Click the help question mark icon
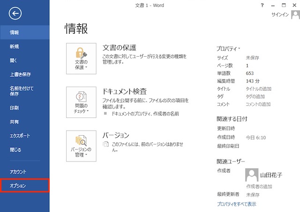300x212 pixels. [x=262, y=5]
